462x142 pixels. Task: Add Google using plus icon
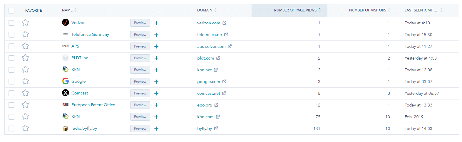156,82
